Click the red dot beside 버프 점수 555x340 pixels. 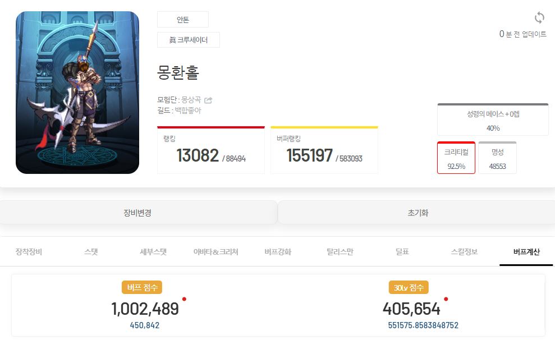tap(184, 299)
